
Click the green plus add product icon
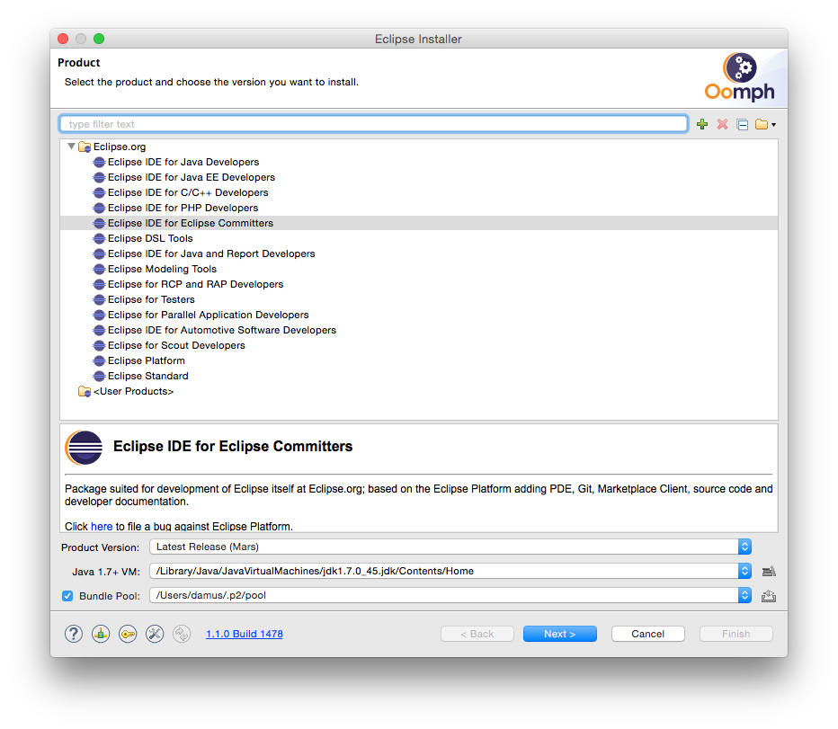point(702,125)
